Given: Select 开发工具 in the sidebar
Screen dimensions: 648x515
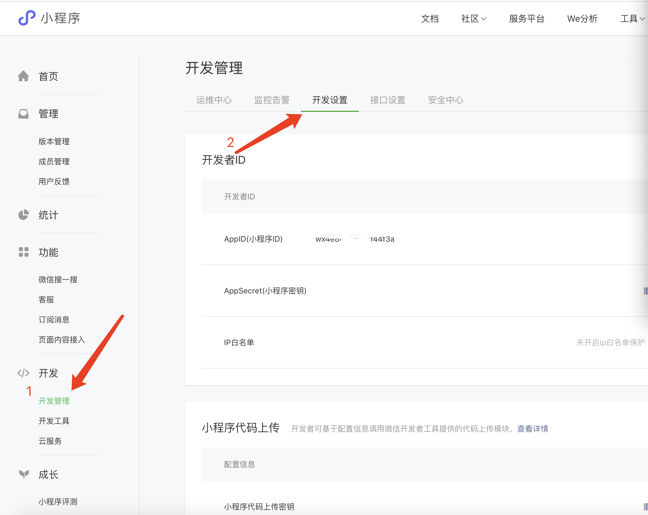Looking at the screenshot, I should [54, 421].
